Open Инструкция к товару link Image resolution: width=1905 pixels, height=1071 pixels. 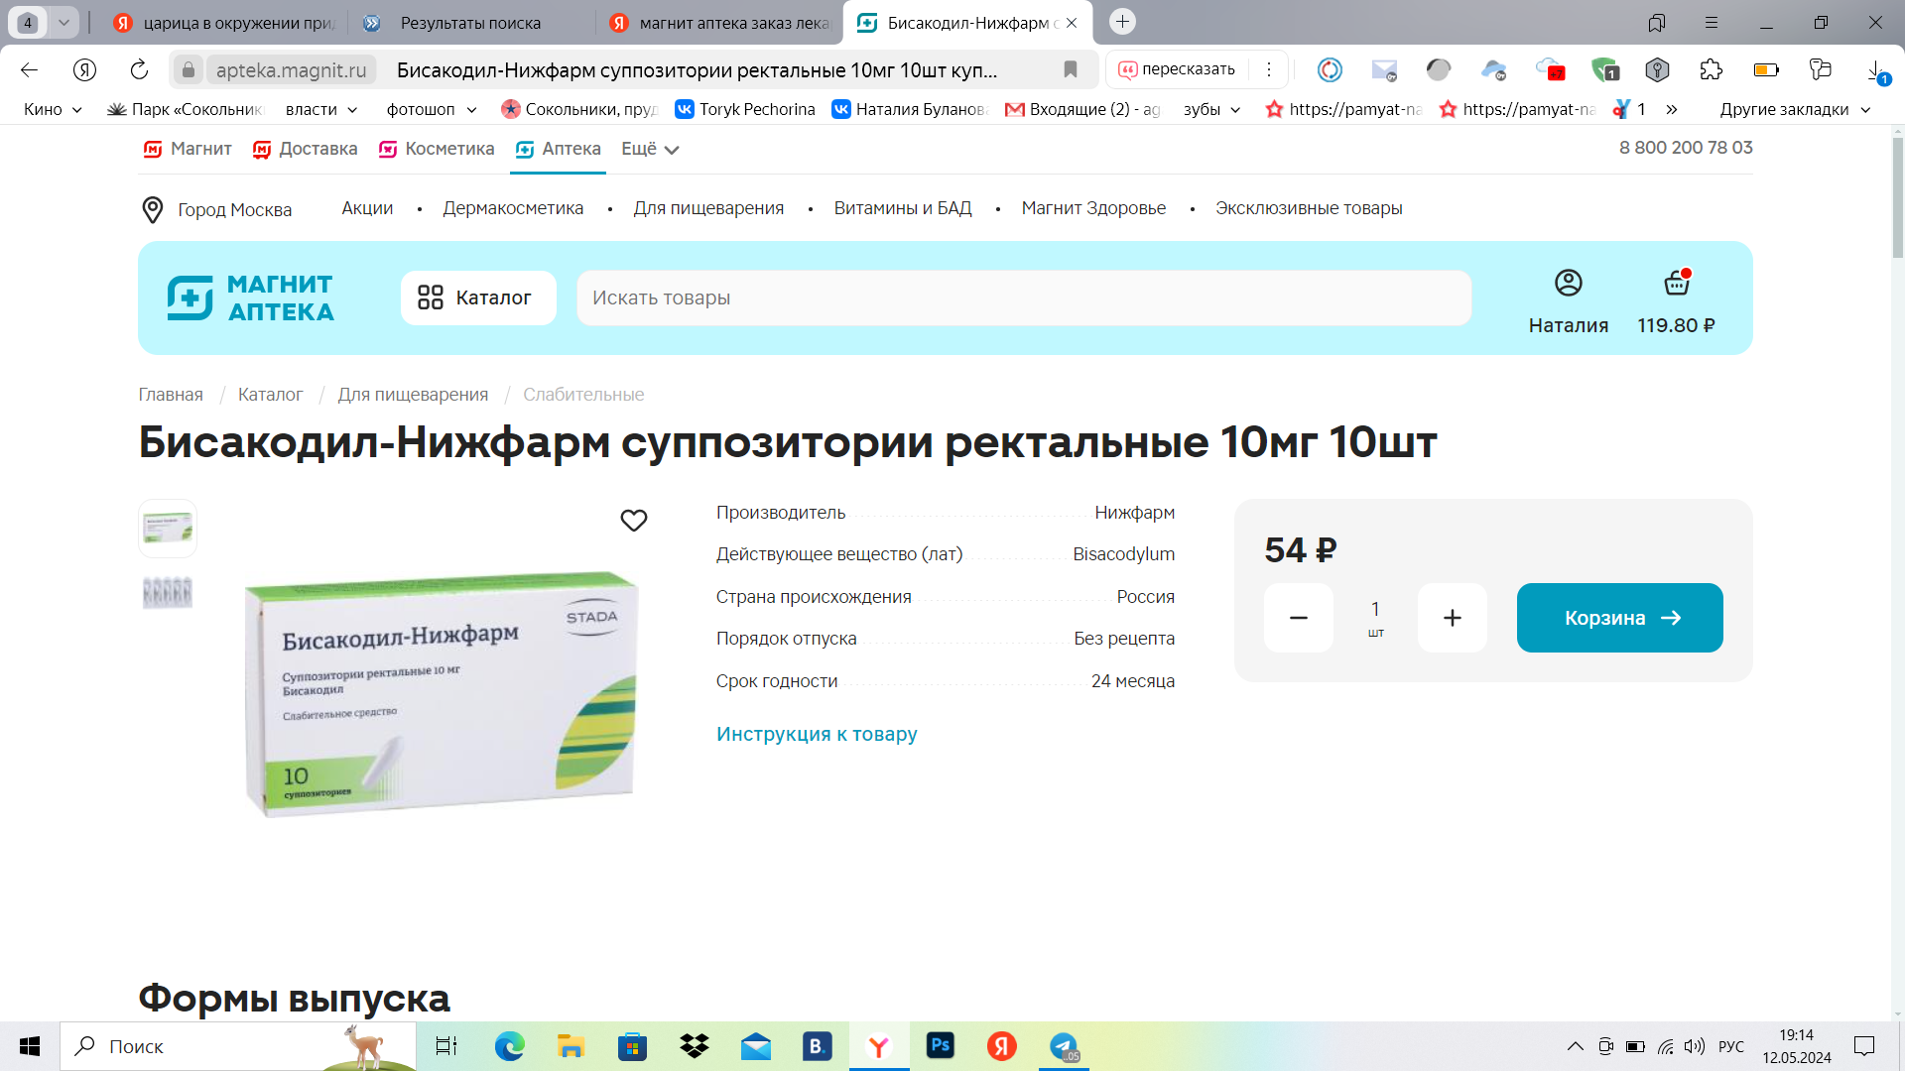point(817,734)
